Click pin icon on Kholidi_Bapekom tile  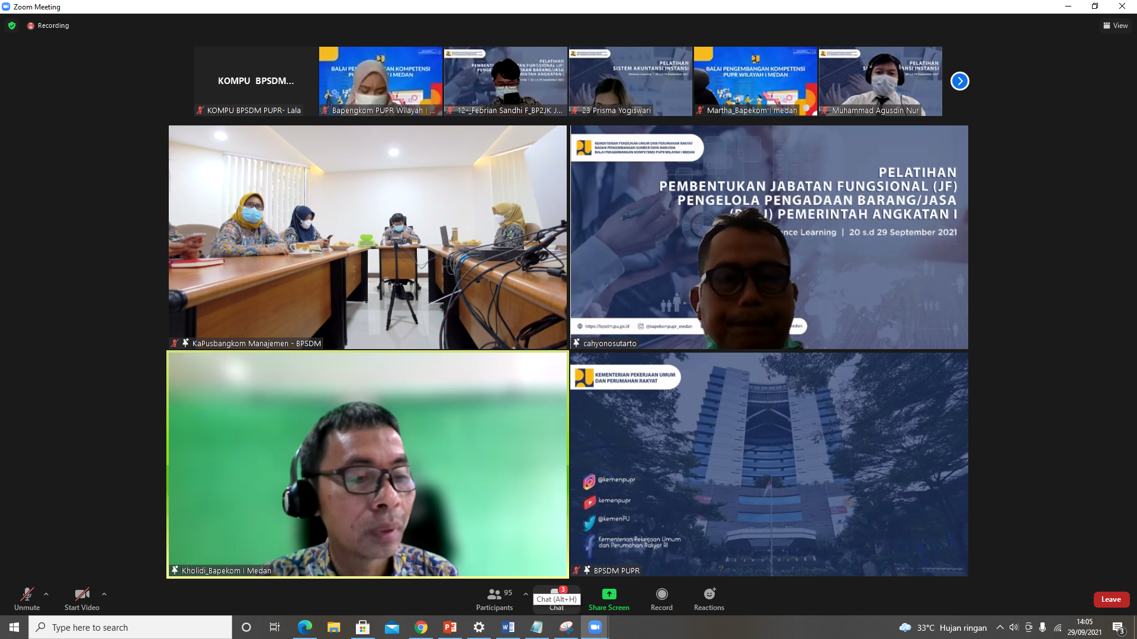coord(175,570)
